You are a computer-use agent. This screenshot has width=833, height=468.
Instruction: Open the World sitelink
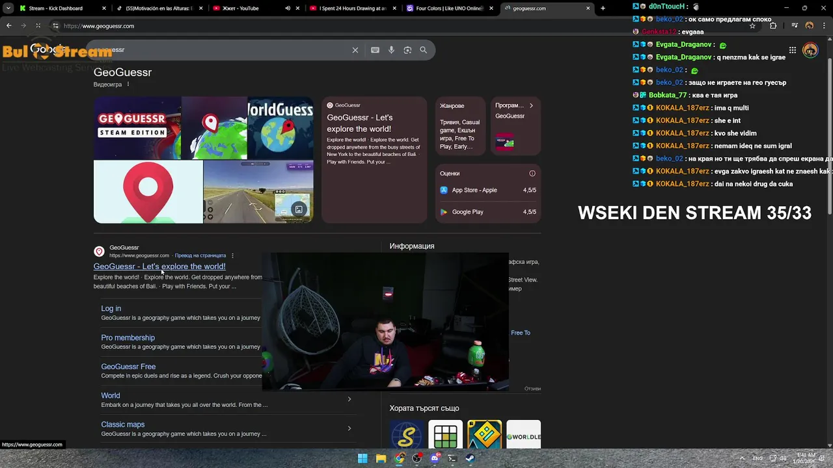(111, 396)
